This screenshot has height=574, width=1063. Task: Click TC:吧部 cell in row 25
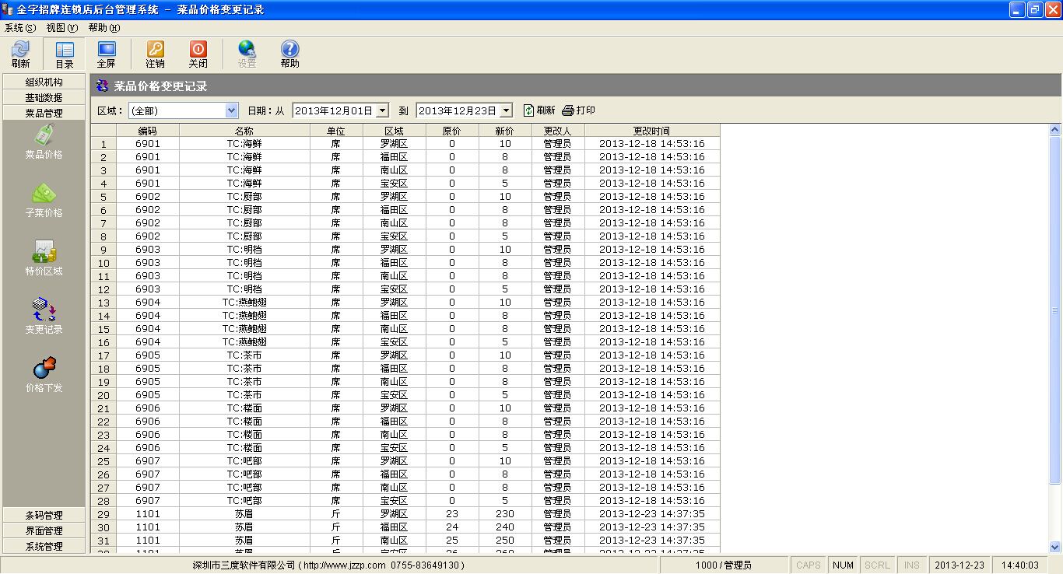[x=244, y=461]
